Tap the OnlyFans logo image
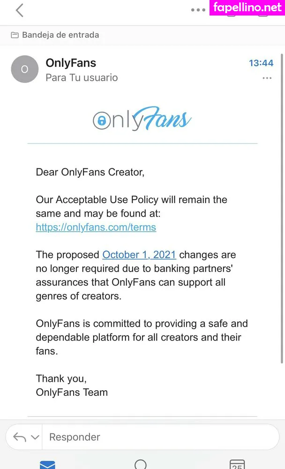 pos(142,120)
